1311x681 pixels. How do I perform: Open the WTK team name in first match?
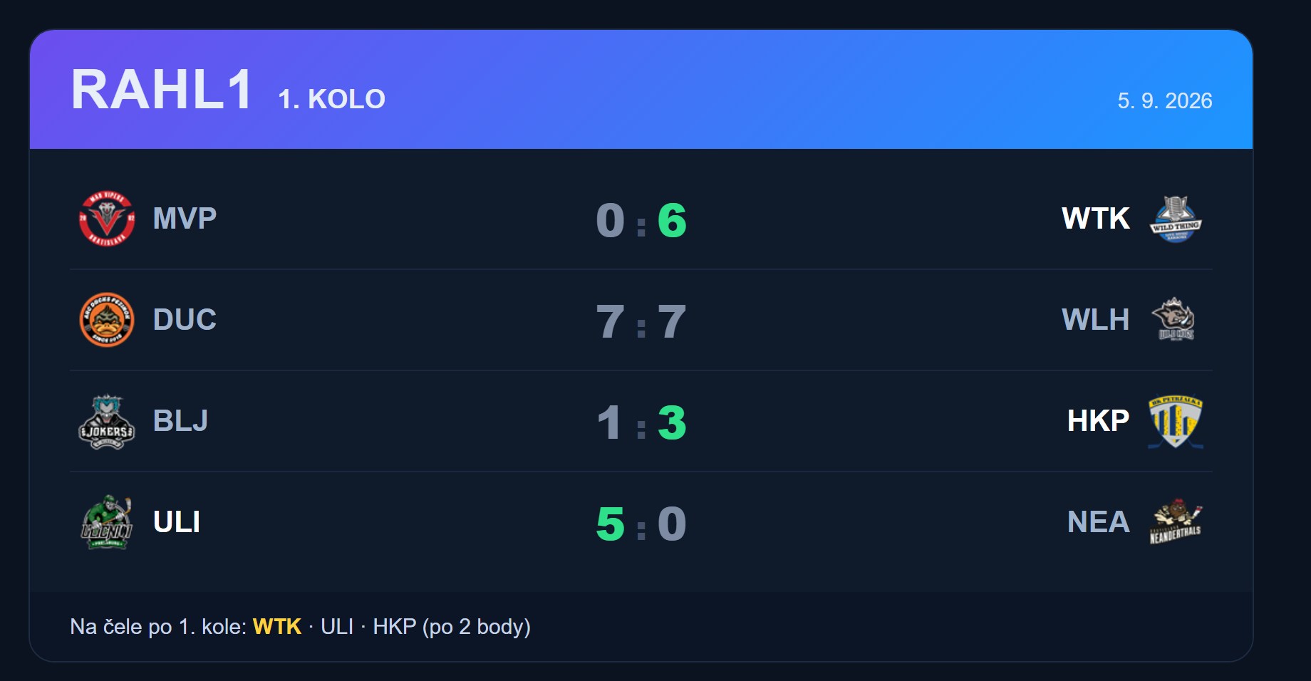click(1096, 219)
